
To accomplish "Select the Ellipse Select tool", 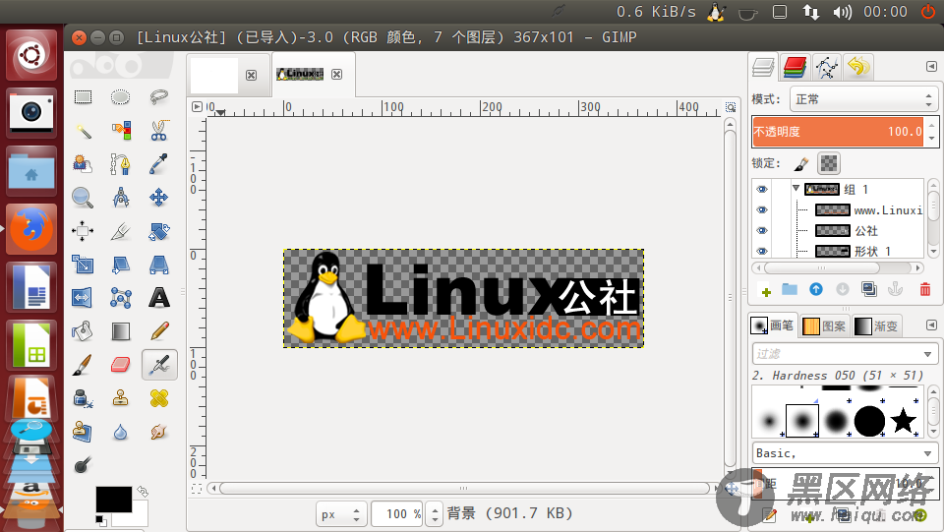I will coord(120,97).
